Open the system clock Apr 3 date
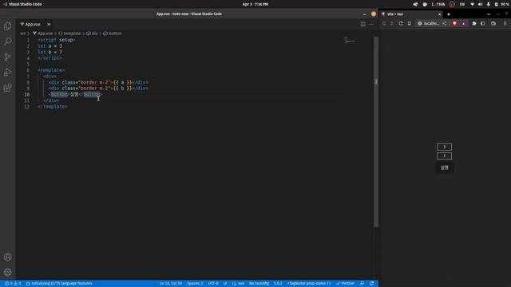This screenshot has width=511, height=287. pyautogui.click(x=255, y=4)
